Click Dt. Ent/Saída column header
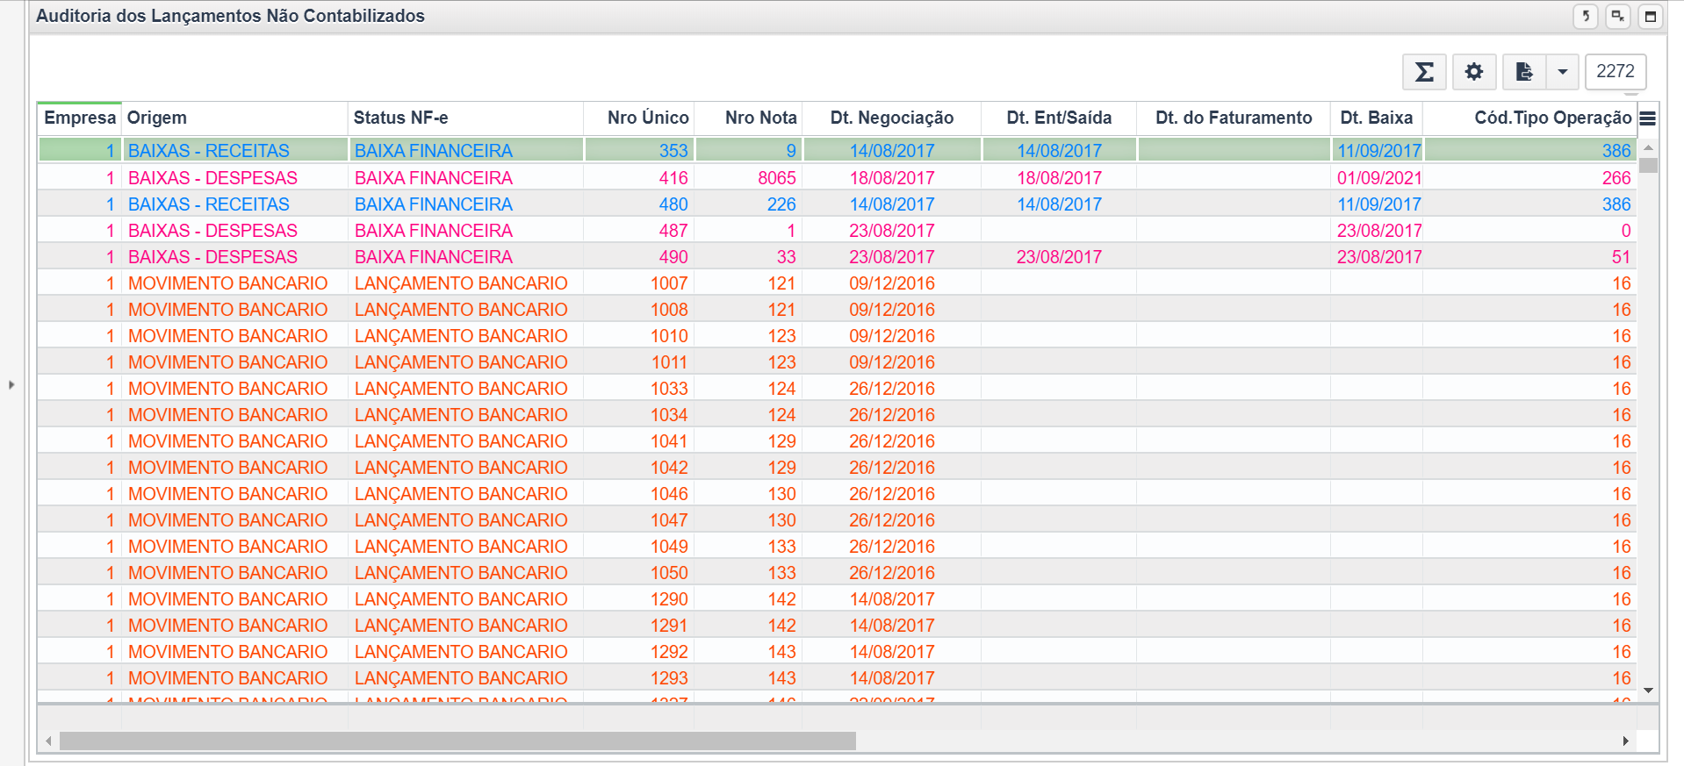The width and height of the screenshot is (1684, 766). (1059, 118)
